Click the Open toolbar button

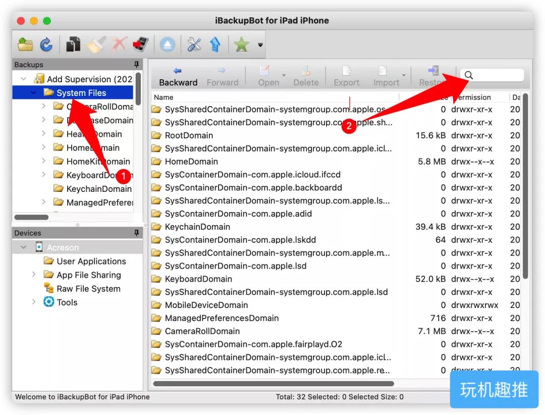pos(268,77)
